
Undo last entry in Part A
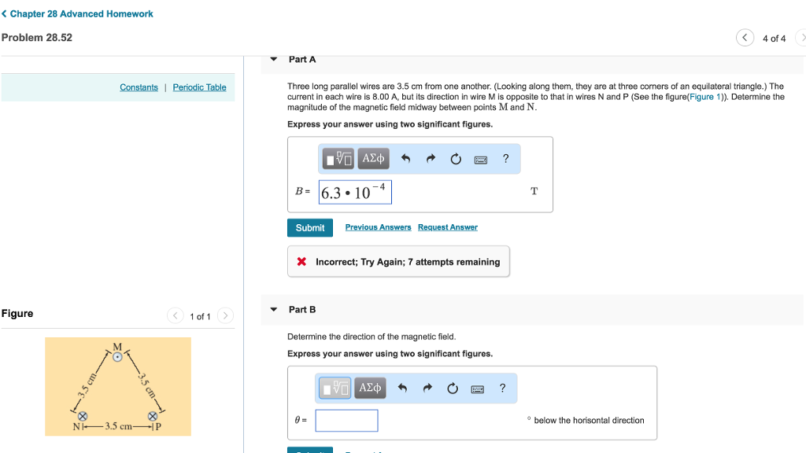point(406,159)
